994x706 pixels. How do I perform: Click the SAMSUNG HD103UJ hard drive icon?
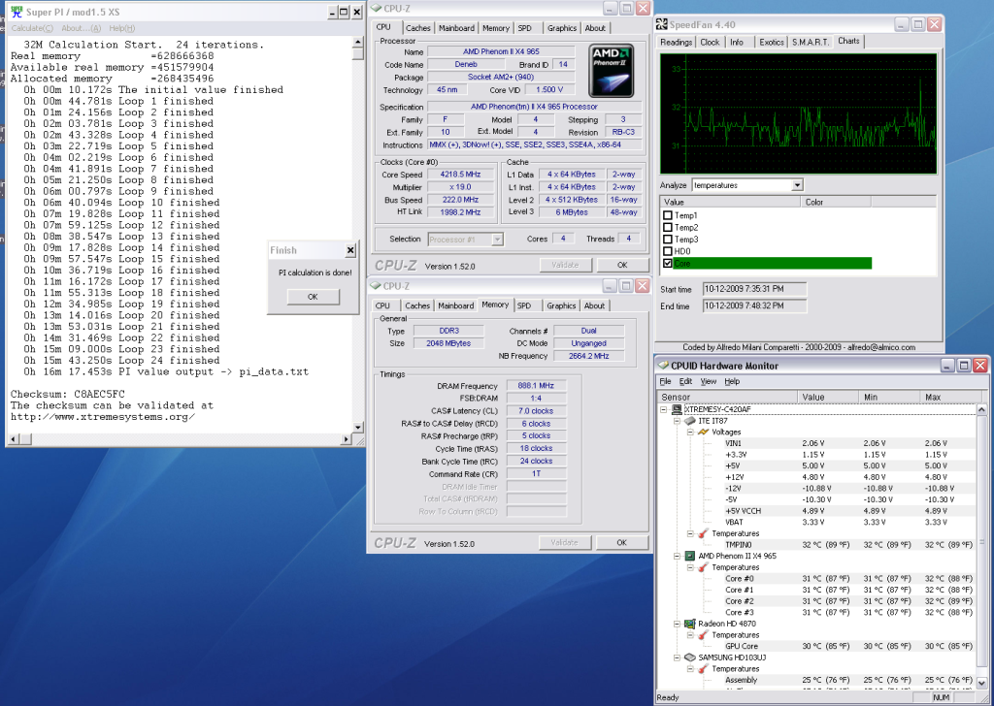pos(690,658)
